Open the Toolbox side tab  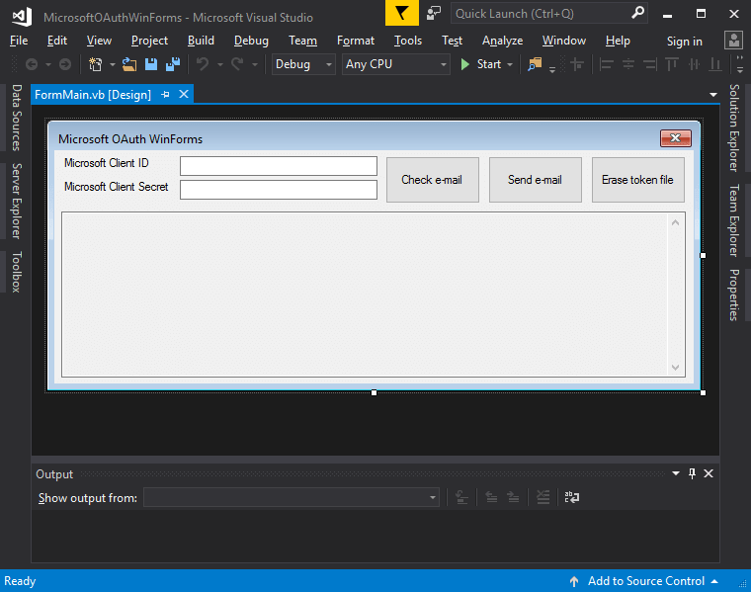pos(16,272)
